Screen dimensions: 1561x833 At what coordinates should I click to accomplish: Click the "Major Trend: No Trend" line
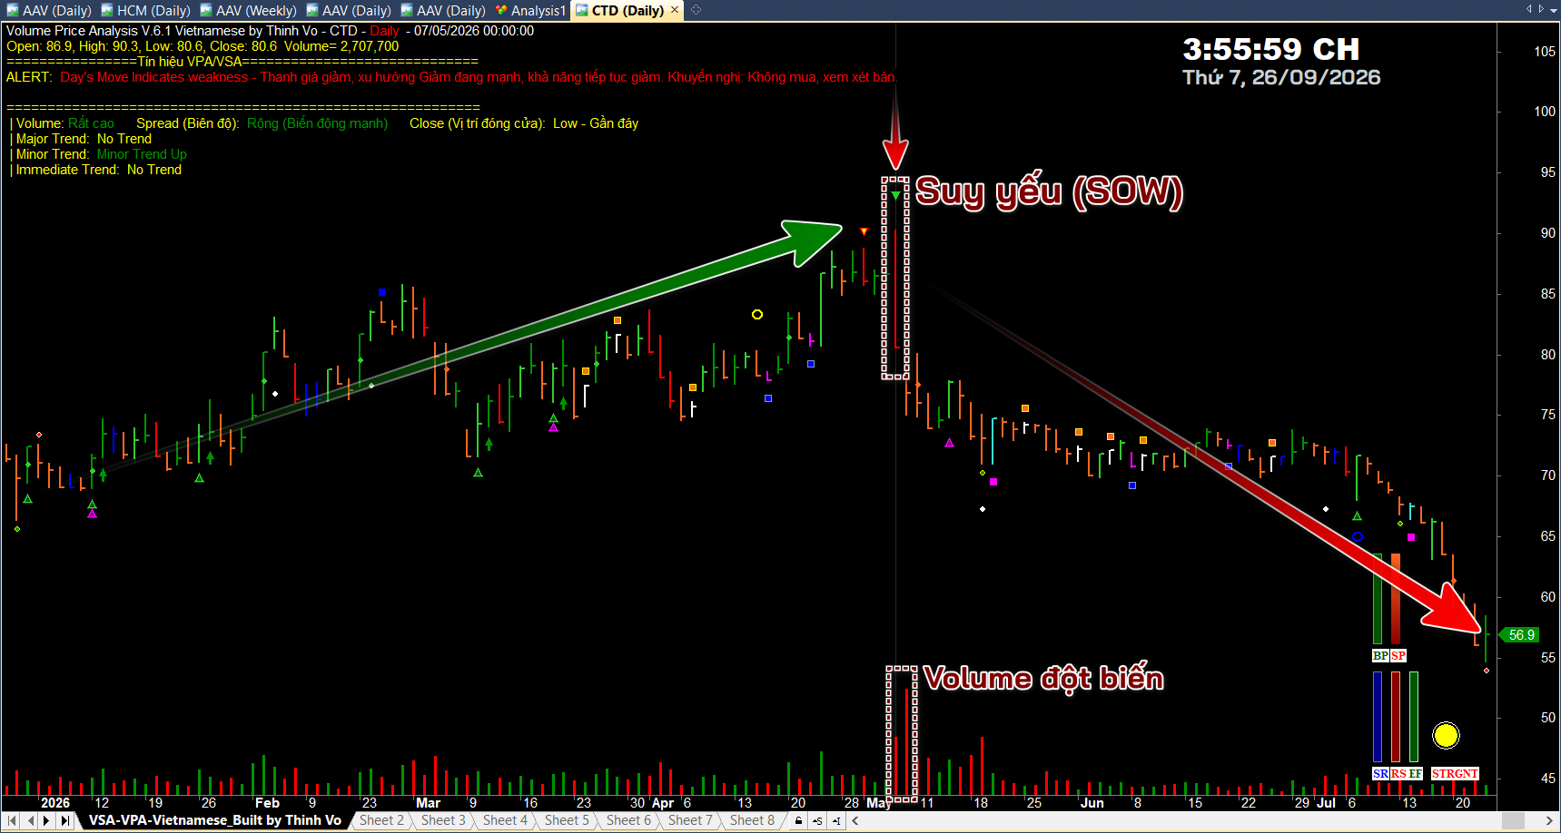point(79,139)
